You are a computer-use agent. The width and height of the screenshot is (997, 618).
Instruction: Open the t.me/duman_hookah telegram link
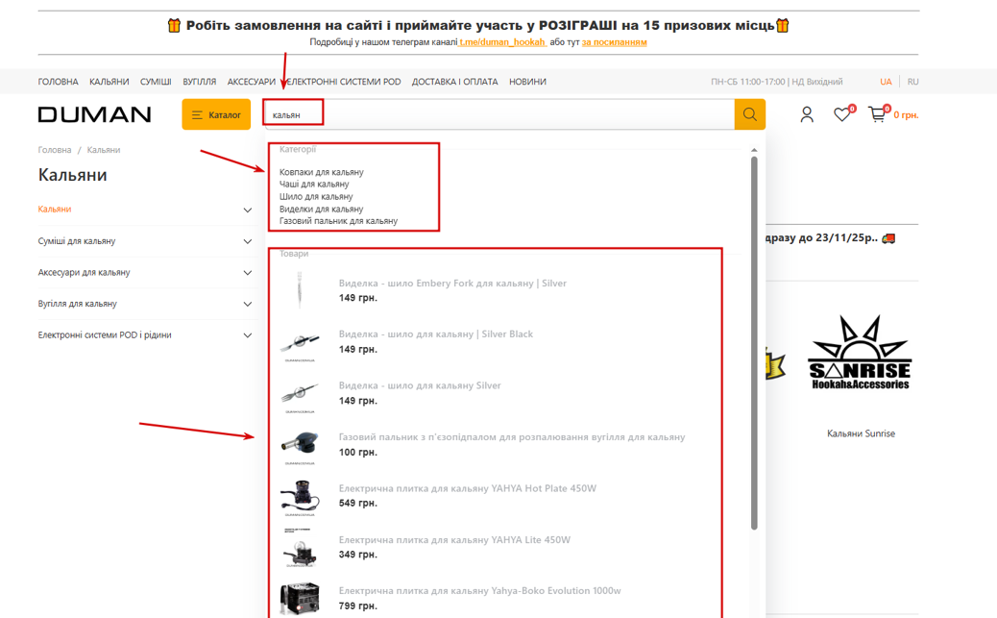click(x=502, y=42)
